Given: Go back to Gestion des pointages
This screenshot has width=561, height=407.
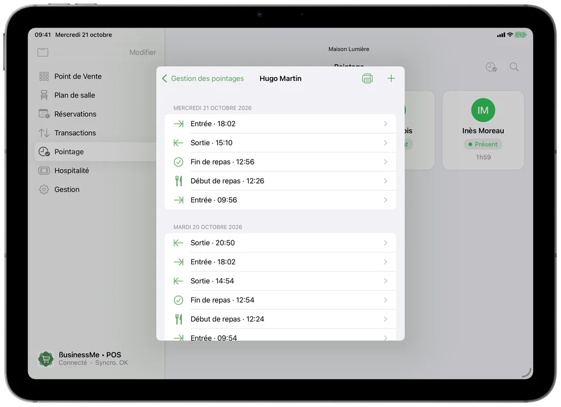Looking at the screenshot, I should 203,79.
